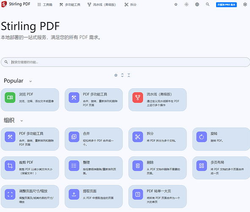Click the PDF 转单一大页 icon
The image size is (250, 212).
[x=138, y=194]
